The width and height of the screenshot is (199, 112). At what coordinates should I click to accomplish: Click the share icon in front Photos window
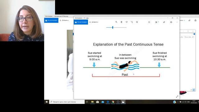point(164,22)
